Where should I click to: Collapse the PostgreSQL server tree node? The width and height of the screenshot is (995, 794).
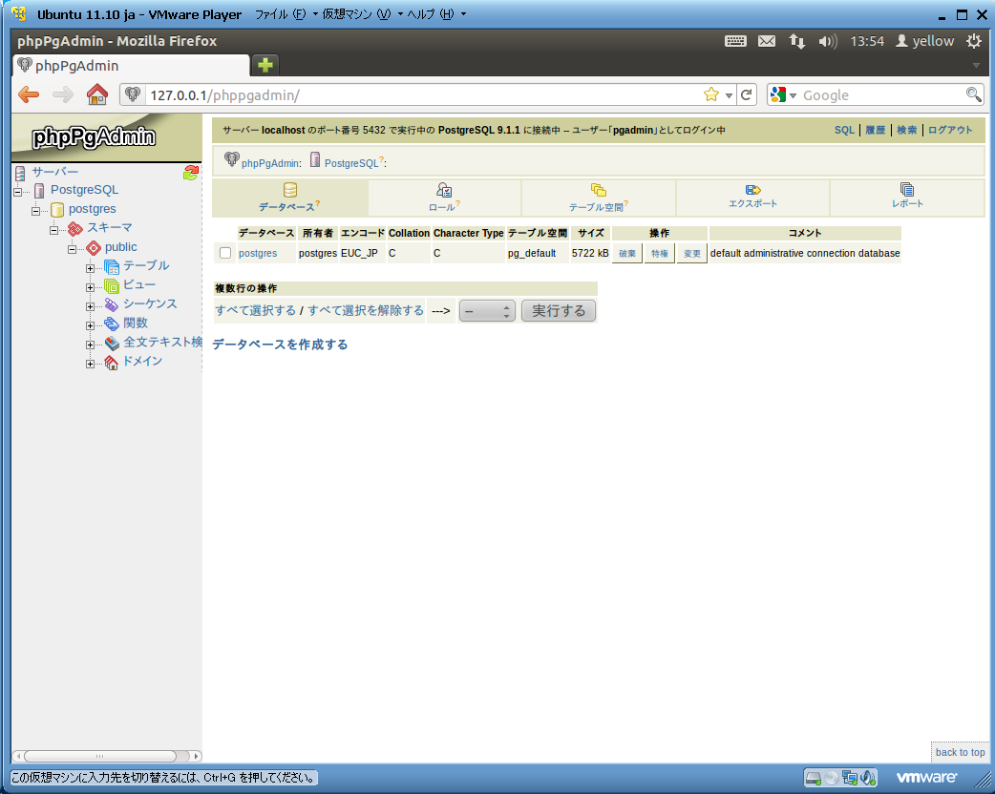coord(18,192)
